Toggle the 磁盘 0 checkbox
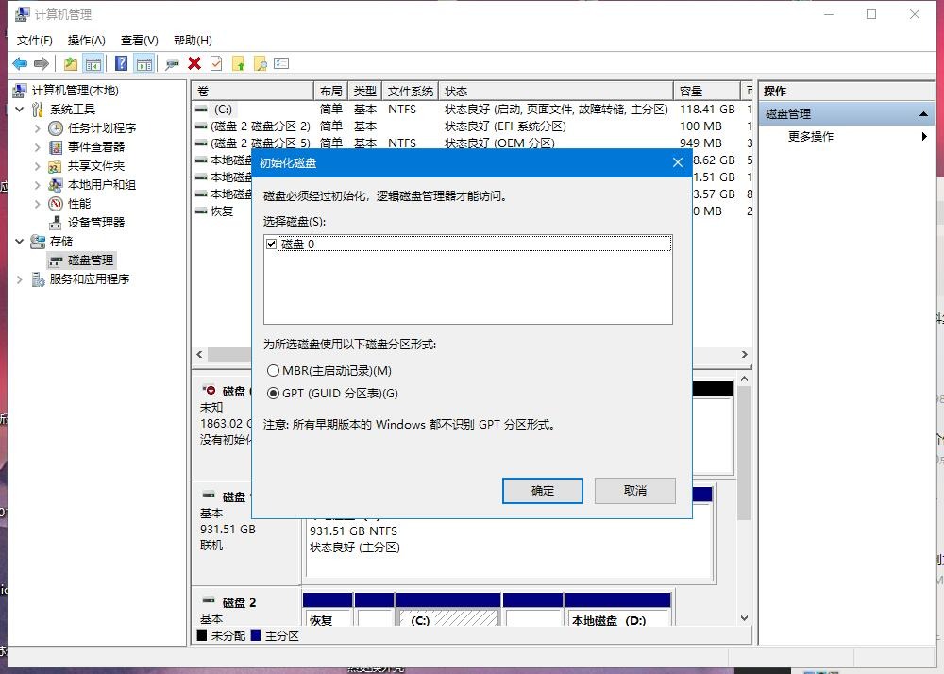The image size is (944, 674). tap(272, 244)
